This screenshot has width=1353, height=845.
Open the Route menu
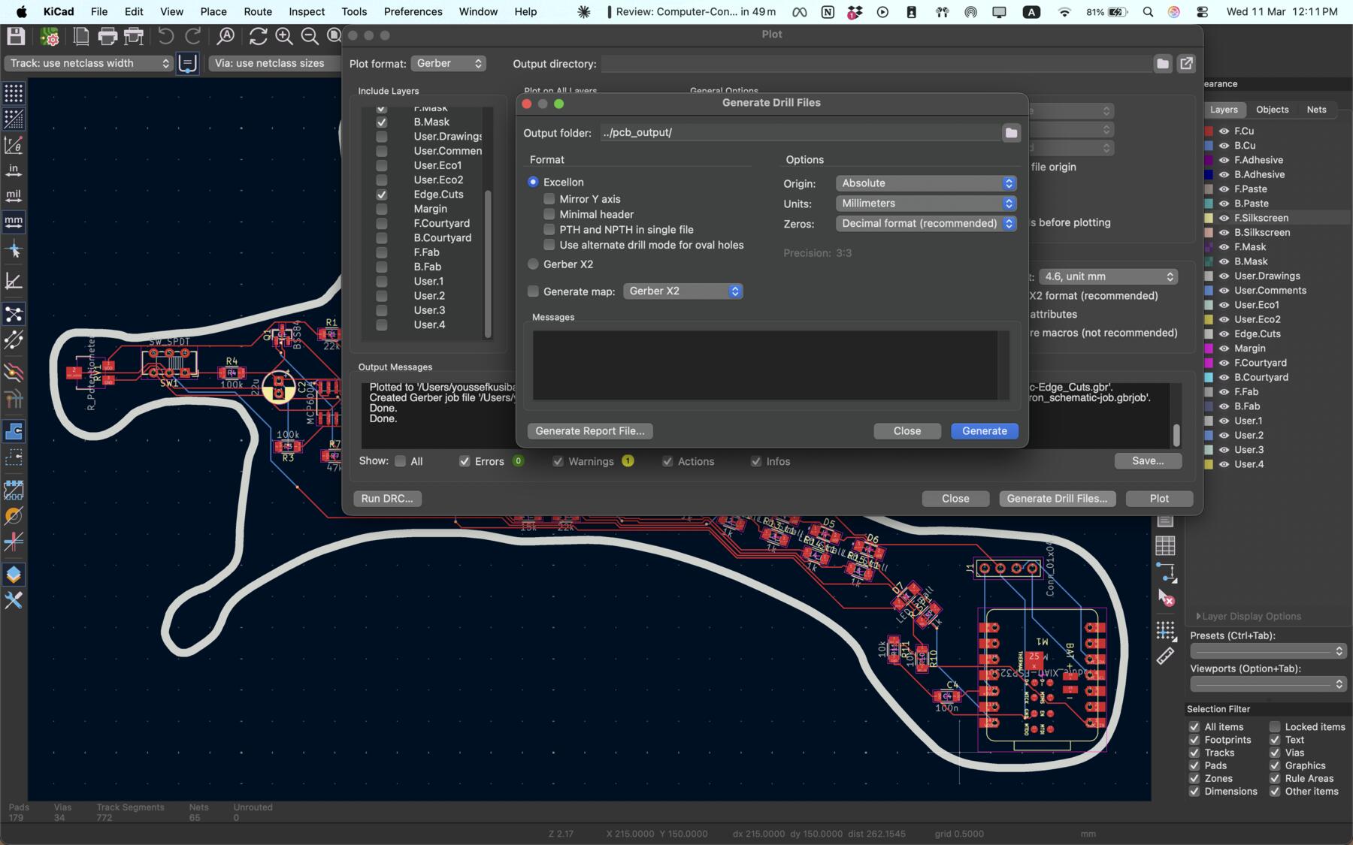click(x=258, y=11)
